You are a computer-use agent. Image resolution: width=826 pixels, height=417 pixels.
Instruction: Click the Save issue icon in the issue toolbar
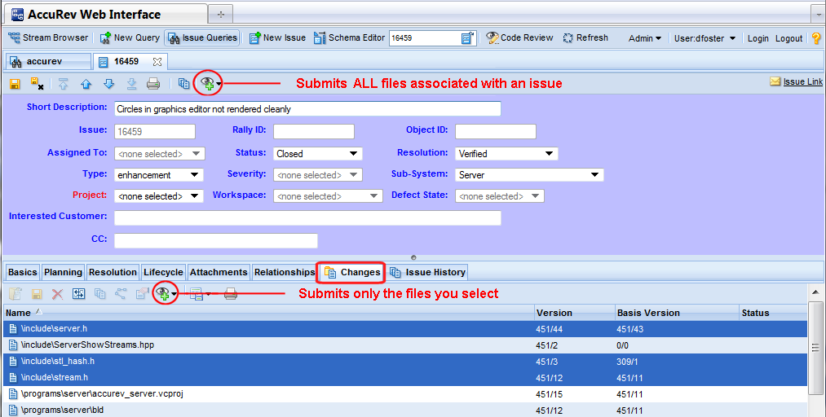[15, 84]
